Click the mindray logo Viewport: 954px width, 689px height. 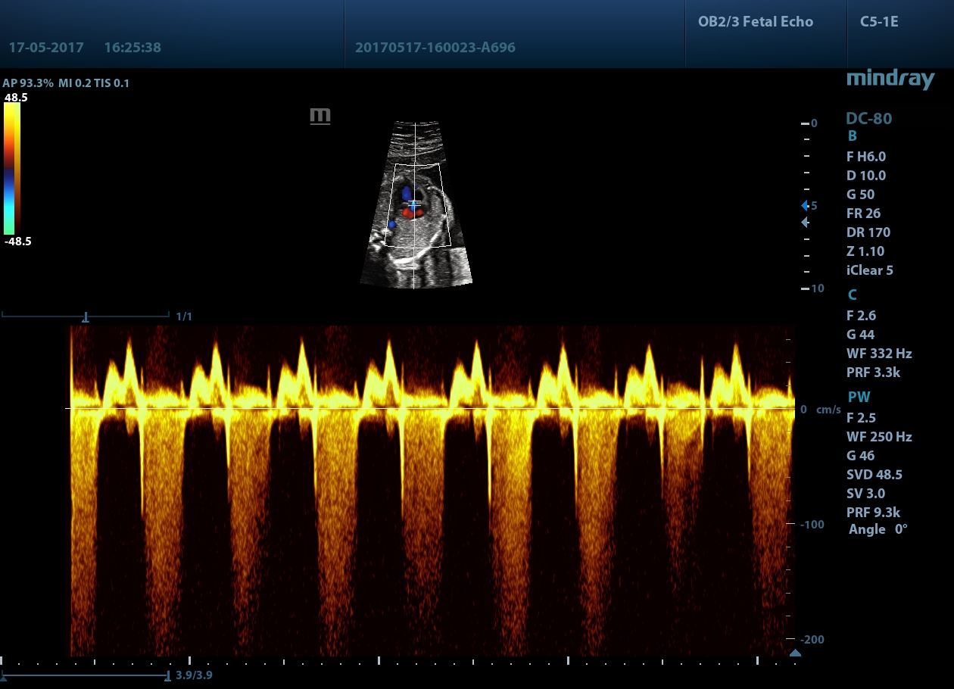pos(890,79)
